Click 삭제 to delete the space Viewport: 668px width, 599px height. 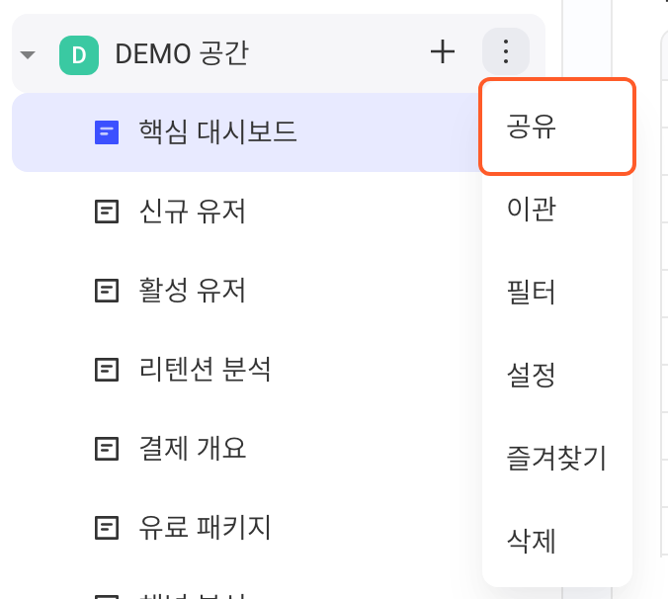click(557, 541)
